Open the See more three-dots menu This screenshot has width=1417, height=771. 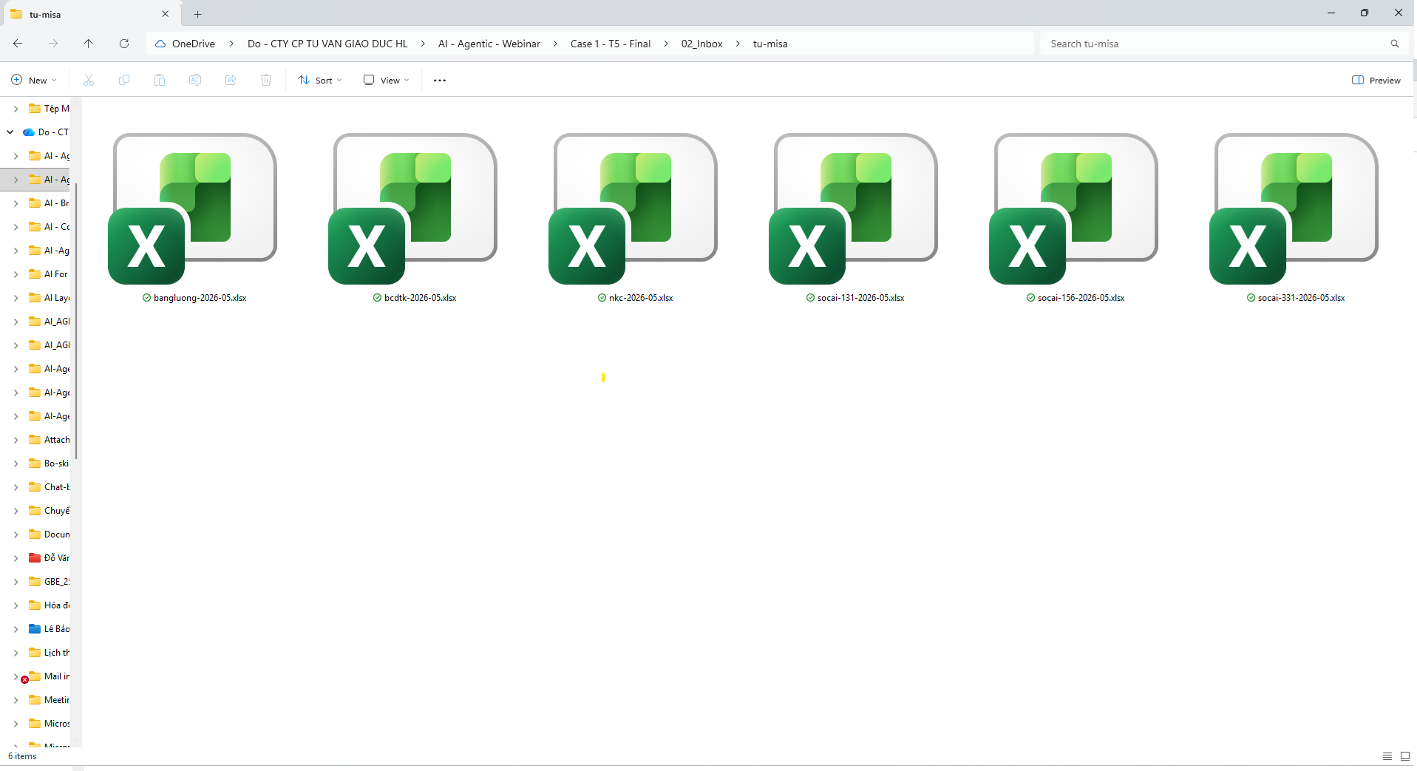[x=440, y=80]
